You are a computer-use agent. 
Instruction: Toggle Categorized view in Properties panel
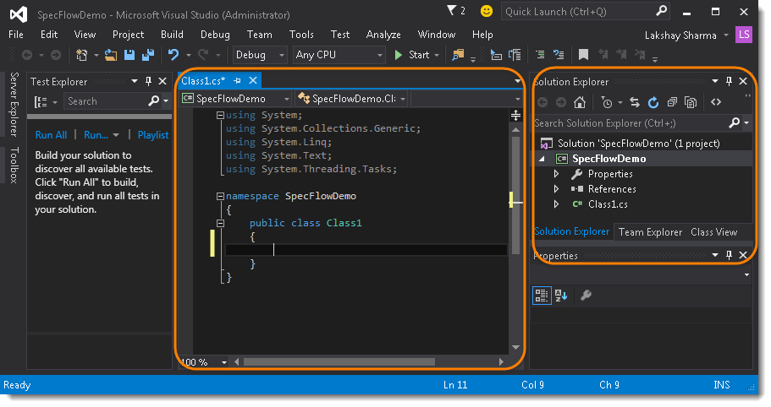click(542, 296)
